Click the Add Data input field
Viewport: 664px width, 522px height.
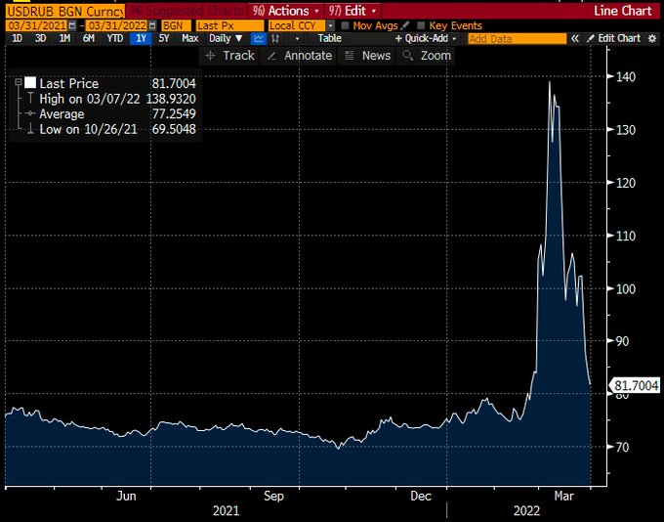[516, 38]
